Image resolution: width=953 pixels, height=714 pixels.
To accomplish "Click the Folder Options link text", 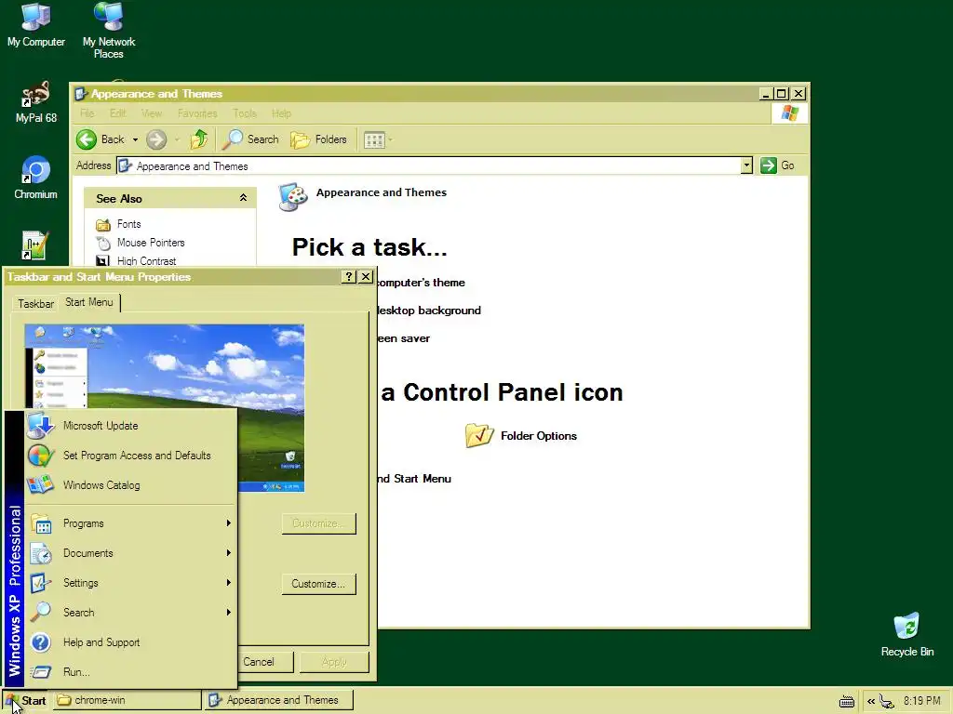I will point(539,436).
